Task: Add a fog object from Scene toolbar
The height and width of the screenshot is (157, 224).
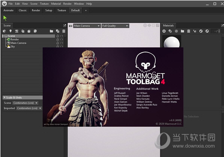Action: pos(23,31)
